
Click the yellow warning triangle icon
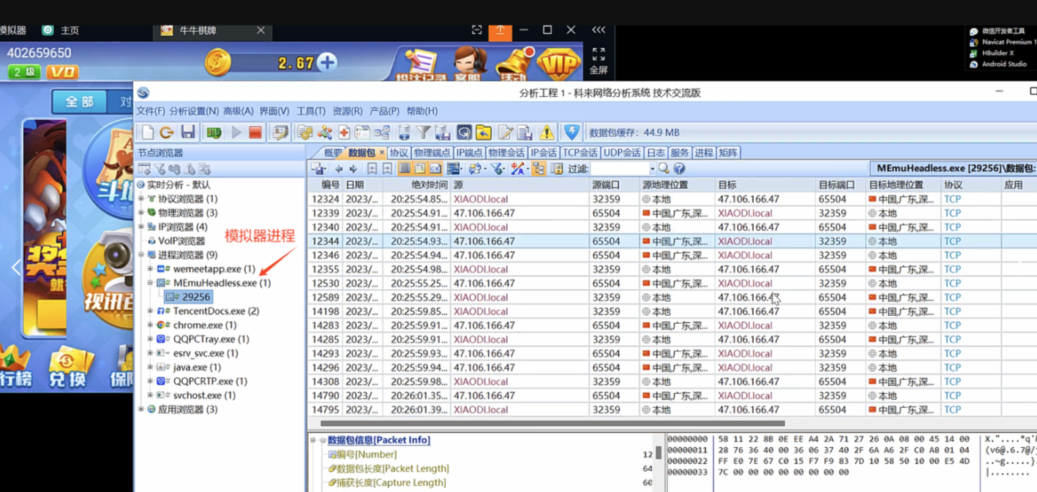click(547, 132)
